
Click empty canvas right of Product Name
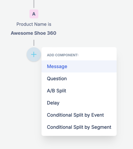tap(90, 24)
